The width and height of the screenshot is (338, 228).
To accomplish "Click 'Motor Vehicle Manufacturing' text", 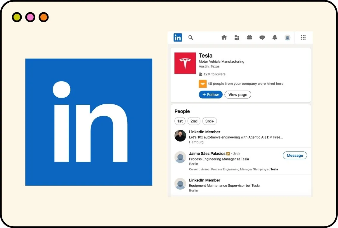I will click(221, 61).
